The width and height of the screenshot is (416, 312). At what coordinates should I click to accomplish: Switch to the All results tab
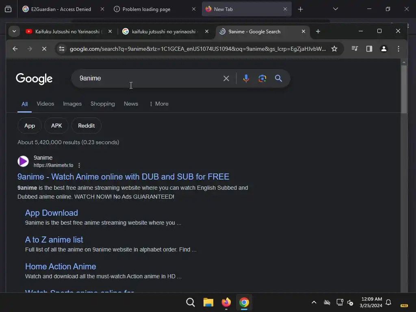(24, 104)
